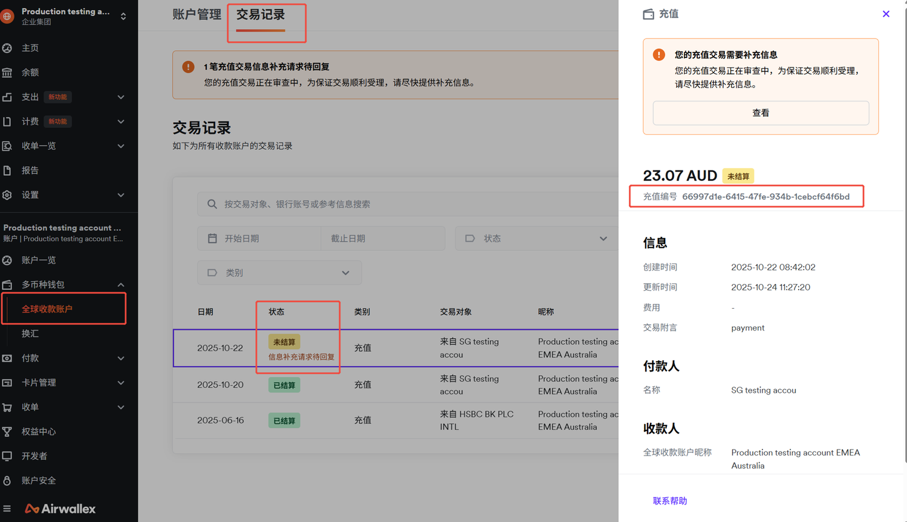This screenshot has height=522, width=907.
Task: Close the 充值 detail panel
Action: [886, 14]
